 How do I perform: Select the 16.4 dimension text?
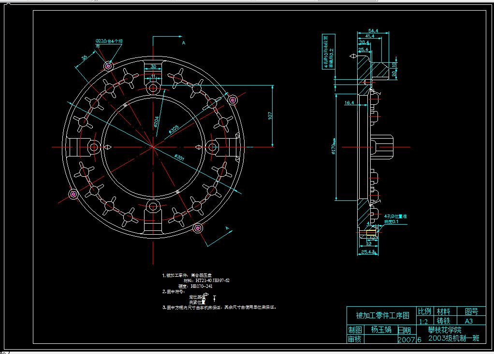click(349, 102)
